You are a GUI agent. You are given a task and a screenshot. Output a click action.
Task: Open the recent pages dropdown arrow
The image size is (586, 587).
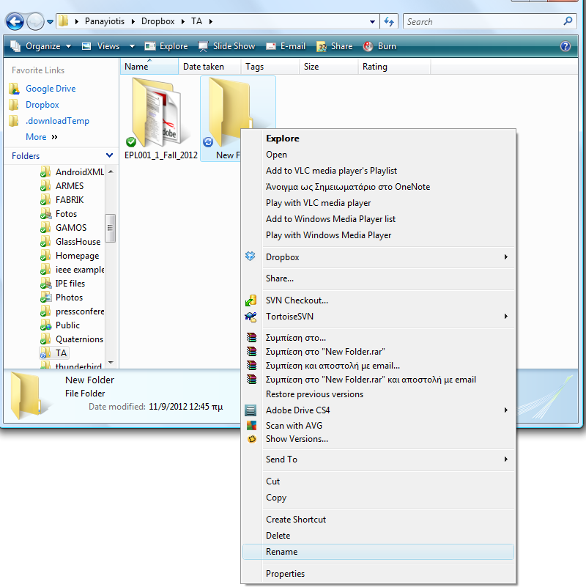[50, 22]
